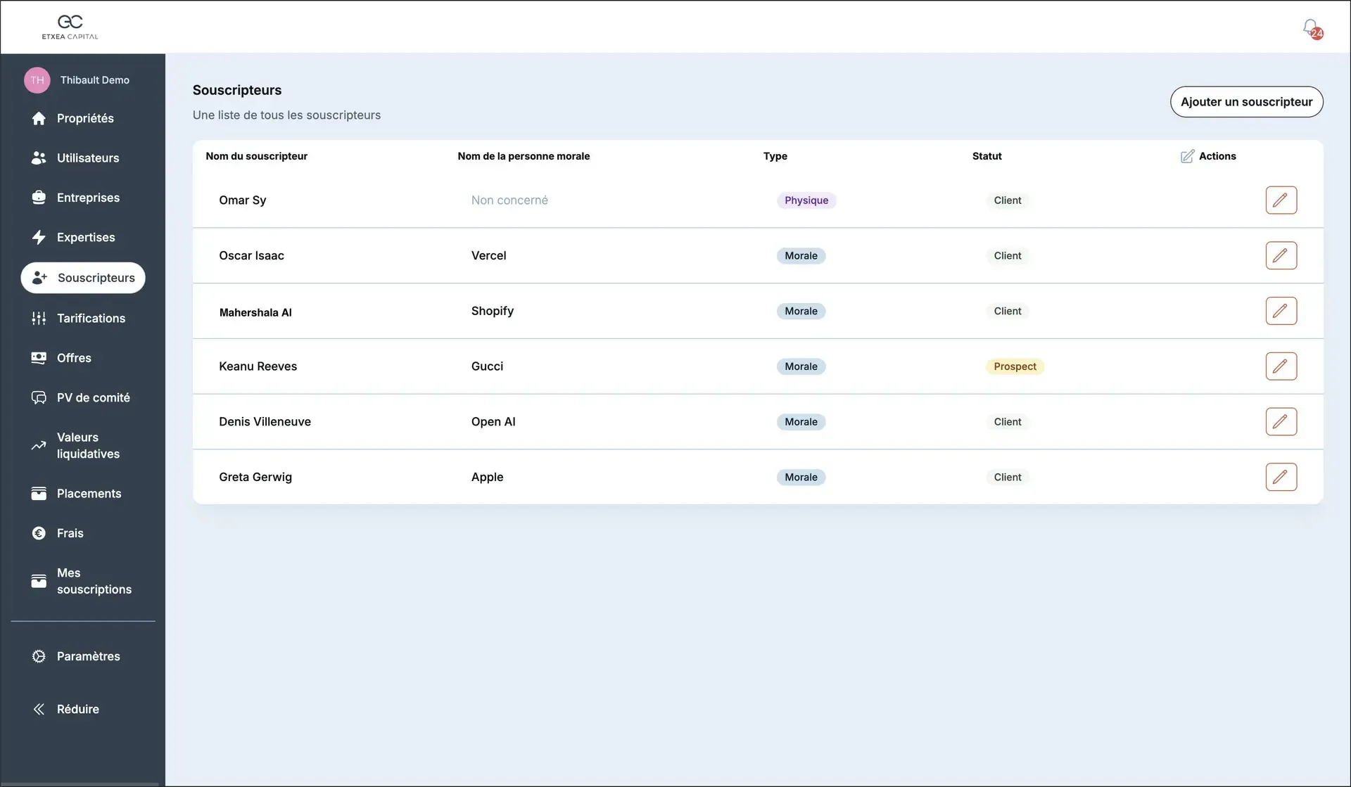
Task: Open the Frais menu item
Action: pos(70,533)
